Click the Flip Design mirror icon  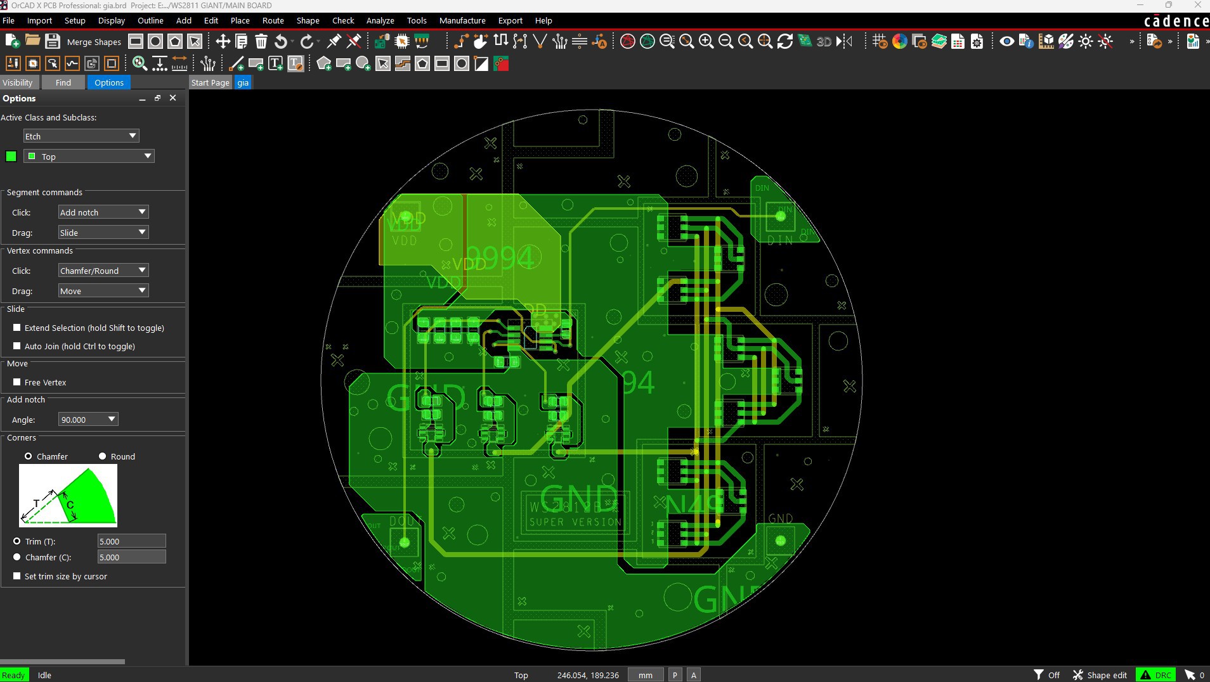[x=844, y=42]
